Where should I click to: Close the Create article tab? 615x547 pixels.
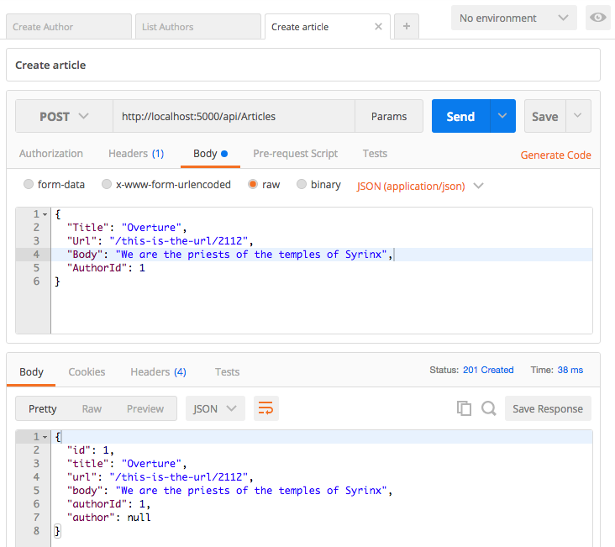[378, 26]
